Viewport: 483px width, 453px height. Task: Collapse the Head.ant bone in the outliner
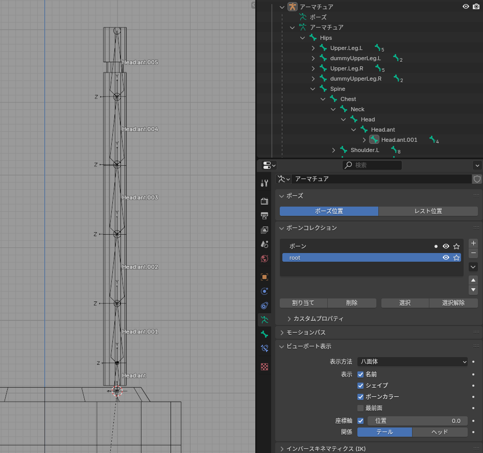point(353,129)
